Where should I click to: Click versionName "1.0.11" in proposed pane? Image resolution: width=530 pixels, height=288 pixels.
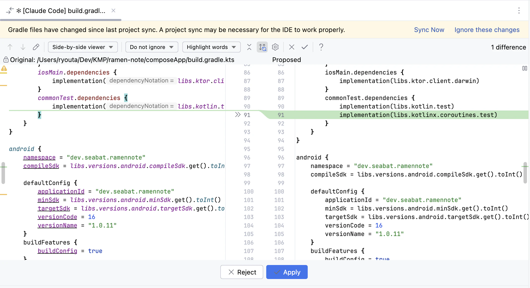click(x=364, y=234)
